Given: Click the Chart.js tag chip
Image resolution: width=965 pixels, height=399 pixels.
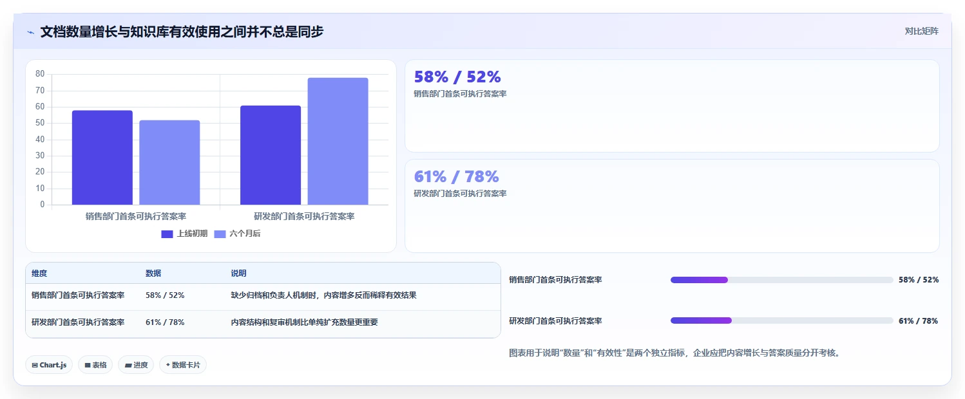Looking at the screenshot, I should pos(49,365).
